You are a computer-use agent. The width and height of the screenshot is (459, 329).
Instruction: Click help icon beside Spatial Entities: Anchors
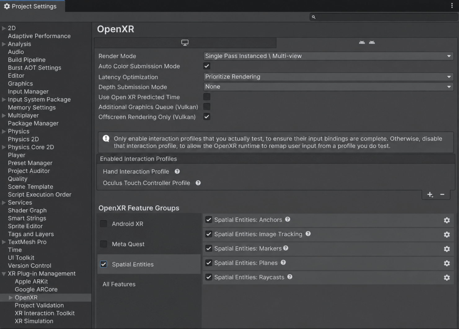click(288, 219)
